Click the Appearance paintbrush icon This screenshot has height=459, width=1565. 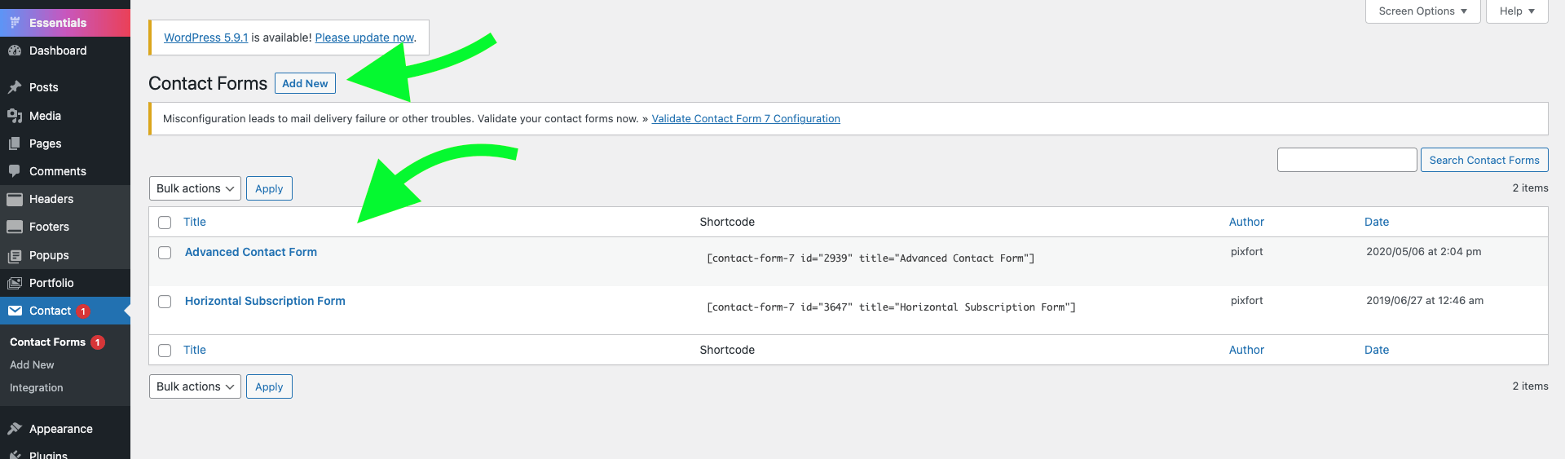point(15,429)
